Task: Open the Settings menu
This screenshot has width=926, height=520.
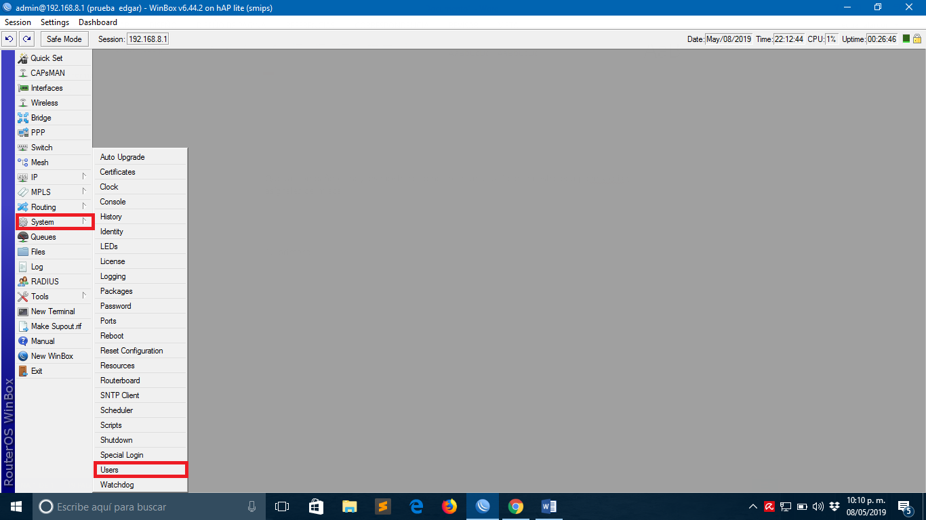Action: pos(55,22)
